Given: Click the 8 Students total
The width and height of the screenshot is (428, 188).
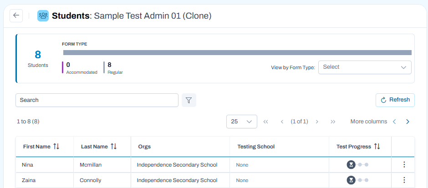Looking at the screenshot, I should pos(38,58).
